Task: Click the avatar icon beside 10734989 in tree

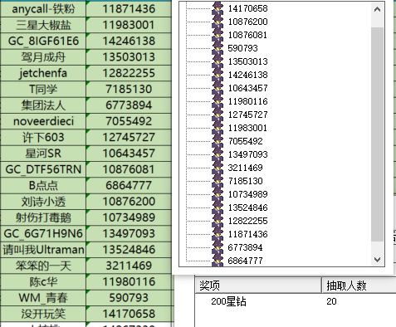Action: pyautogui.click(x=218, y=194)
